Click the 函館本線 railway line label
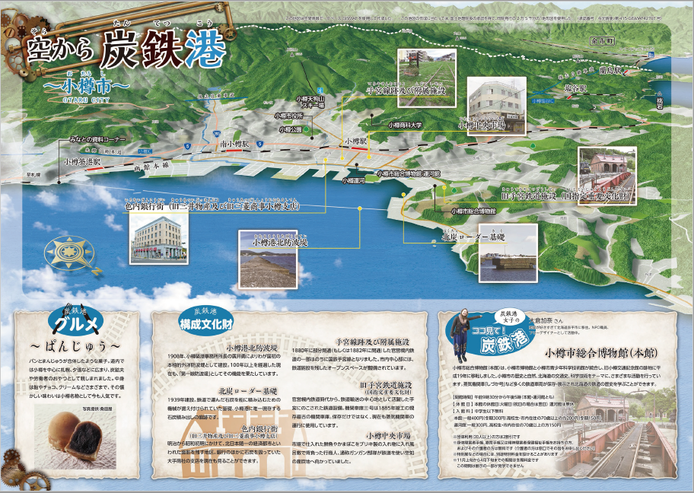Image resolution: width=694 pixels, height=493 pixels. pyautogui.click(x=151, y=167)
